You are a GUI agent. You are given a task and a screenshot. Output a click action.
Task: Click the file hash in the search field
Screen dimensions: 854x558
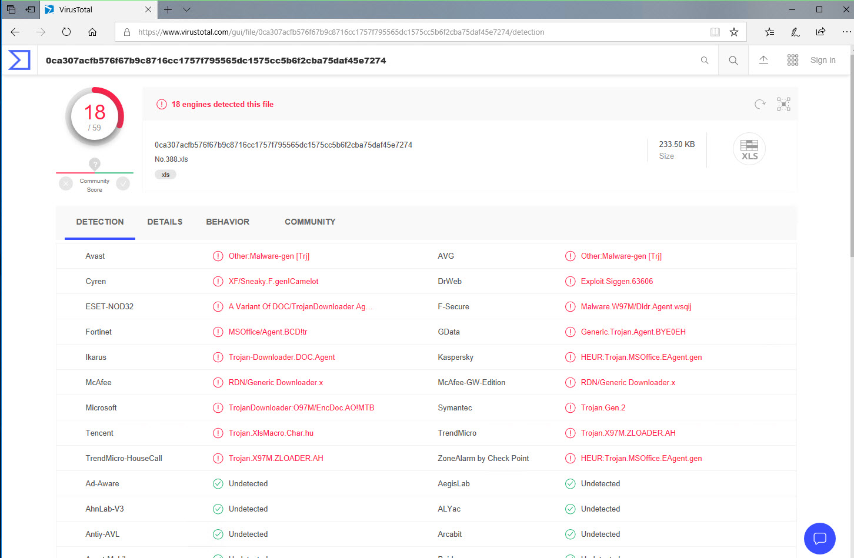point(216,60)
